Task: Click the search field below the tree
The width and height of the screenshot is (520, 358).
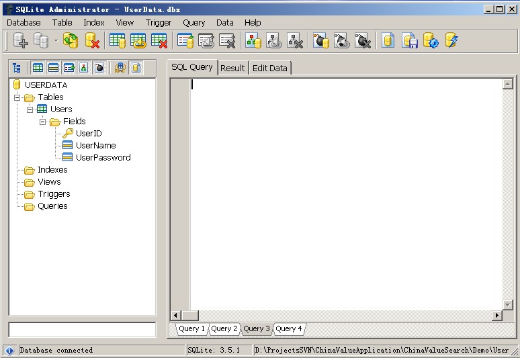Action: tap(82, 330)
